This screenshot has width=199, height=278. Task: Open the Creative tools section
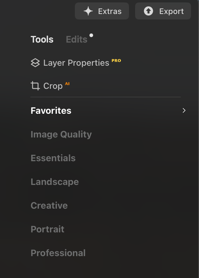coord(49,206)
